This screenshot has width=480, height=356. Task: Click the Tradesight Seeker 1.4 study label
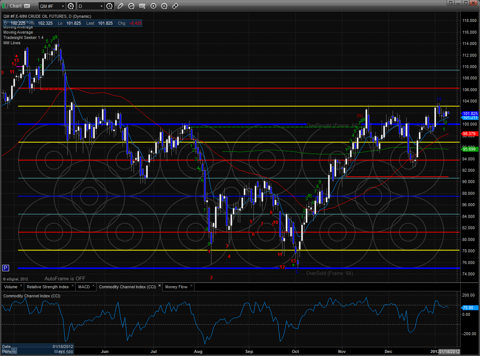tap(23, 37)
